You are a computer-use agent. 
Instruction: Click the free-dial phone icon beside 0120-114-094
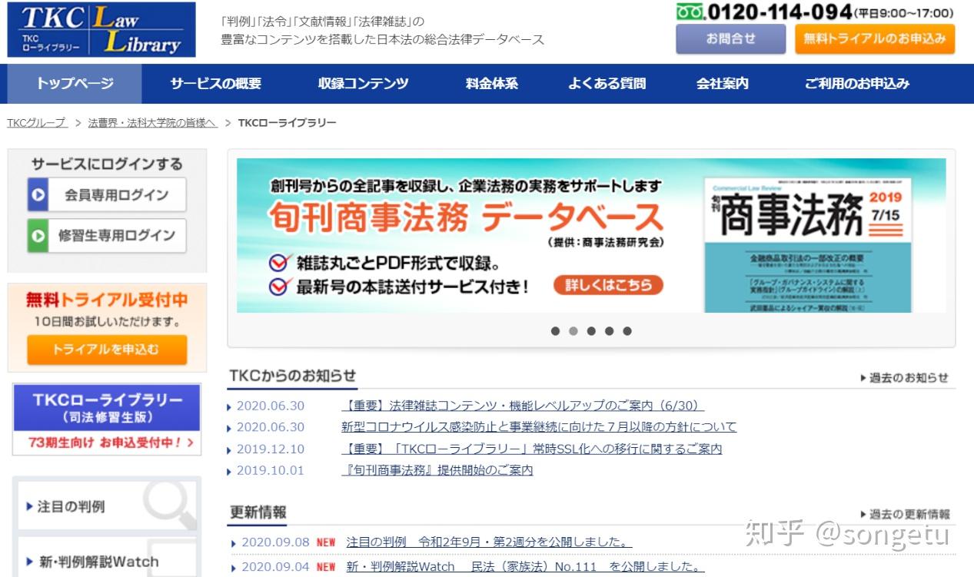(x=690, y=12)
